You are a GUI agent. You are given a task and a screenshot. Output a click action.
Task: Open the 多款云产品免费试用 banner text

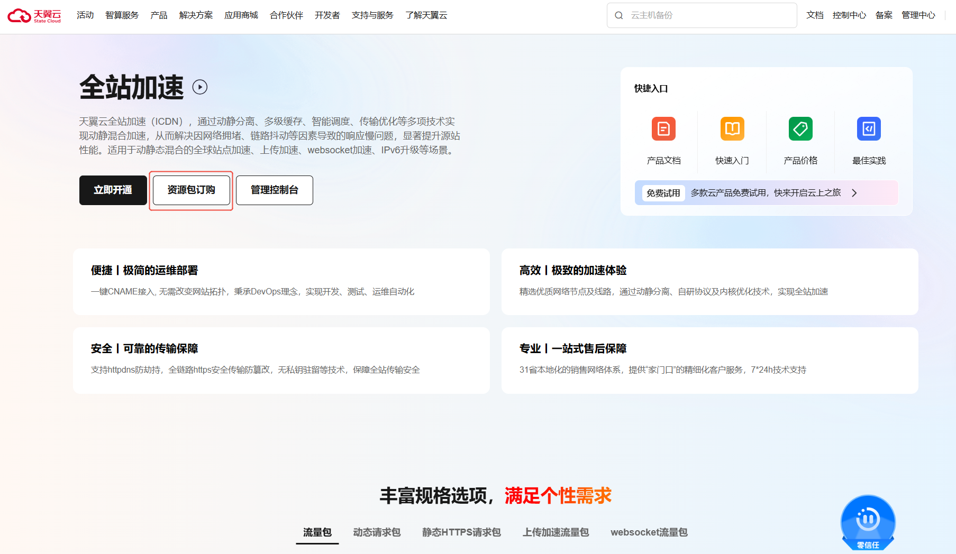(766, 193)
